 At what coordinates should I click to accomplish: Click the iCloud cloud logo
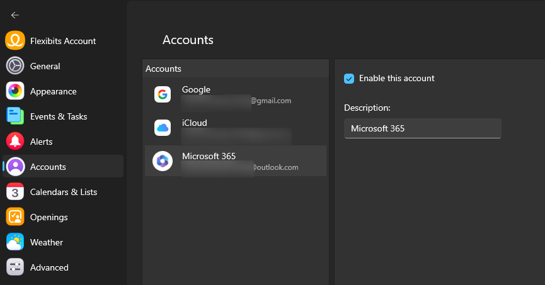(163, 128)
